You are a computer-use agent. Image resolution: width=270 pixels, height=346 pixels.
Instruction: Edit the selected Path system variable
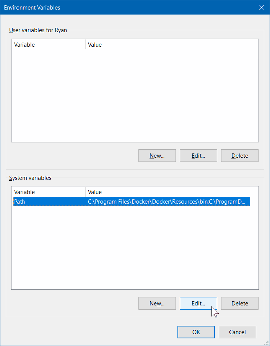coord(198,304)
